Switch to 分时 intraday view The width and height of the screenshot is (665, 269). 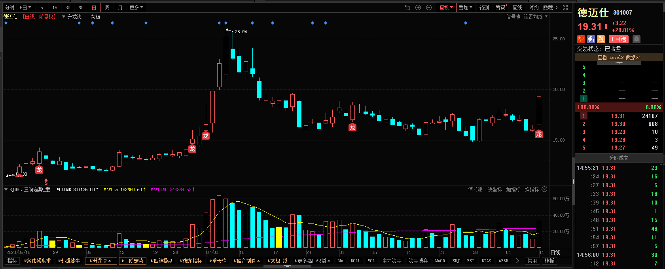coord(10,8)
